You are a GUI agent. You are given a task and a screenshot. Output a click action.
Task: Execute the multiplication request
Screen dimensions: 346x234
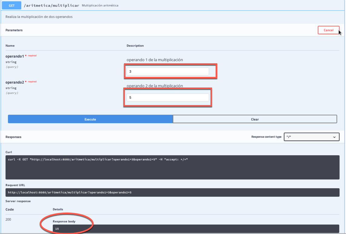click(90, 119)
